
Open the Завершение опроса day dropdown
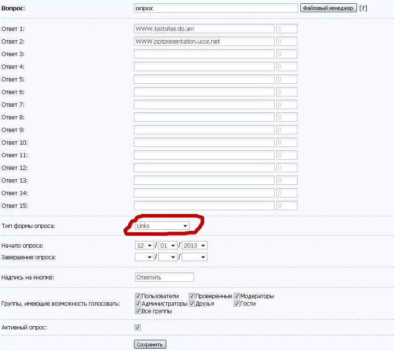click(144, 257)
